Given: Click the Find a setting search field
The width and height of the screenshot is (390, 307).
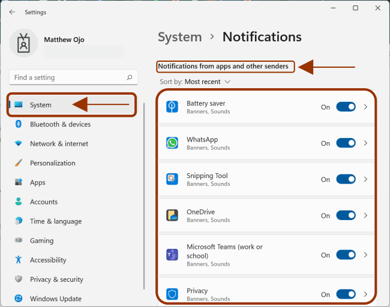Looking at the screenshot, I should click(x=74, y=77).
